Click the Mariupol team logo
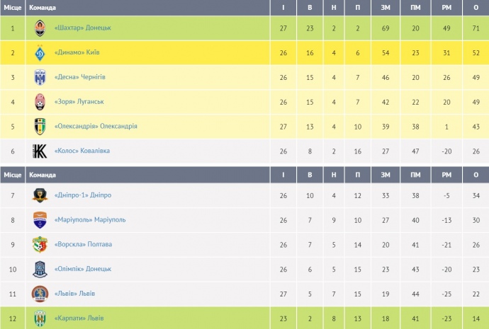Viewport: 489px width, 329px height. [40, 220]
